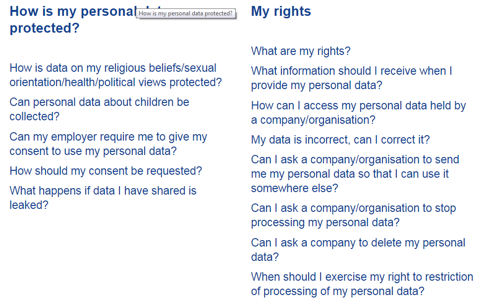
Task: Go to the data deletion request question
Action: 358,250
